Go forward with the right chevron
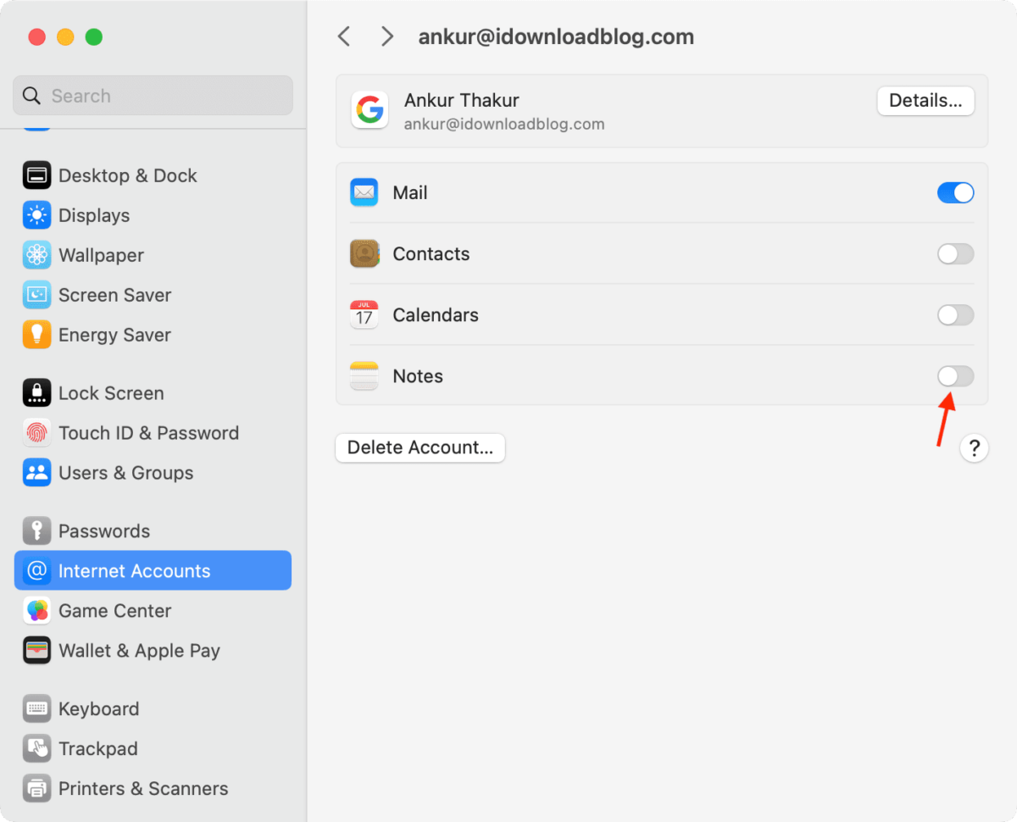 pyautogui.click(x=387, y=36)
